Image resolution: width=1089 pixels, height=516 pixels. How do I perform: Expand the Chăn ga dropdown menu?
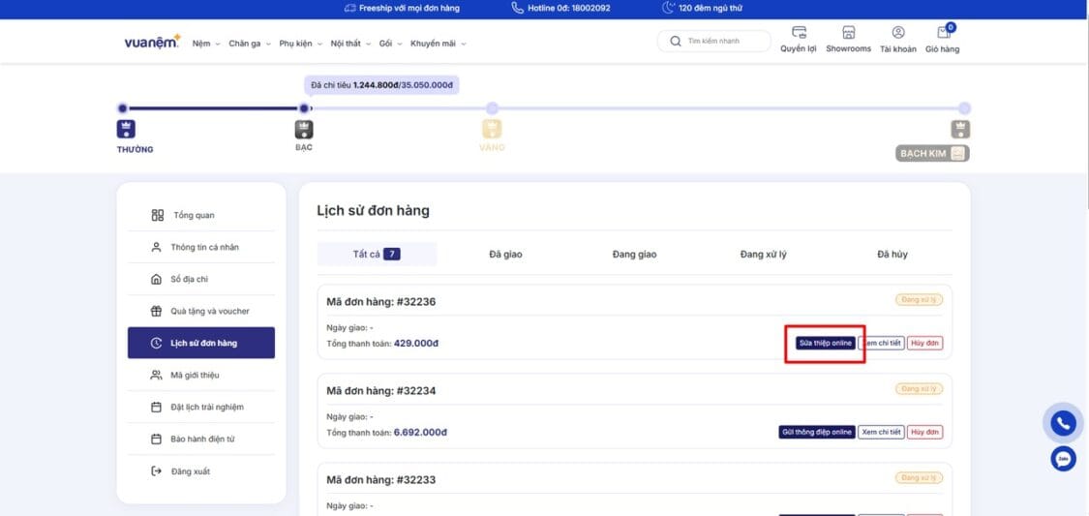coord(248,44)
